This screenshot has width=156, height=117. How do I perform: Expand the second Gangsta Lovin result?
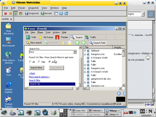coord(85,68)
